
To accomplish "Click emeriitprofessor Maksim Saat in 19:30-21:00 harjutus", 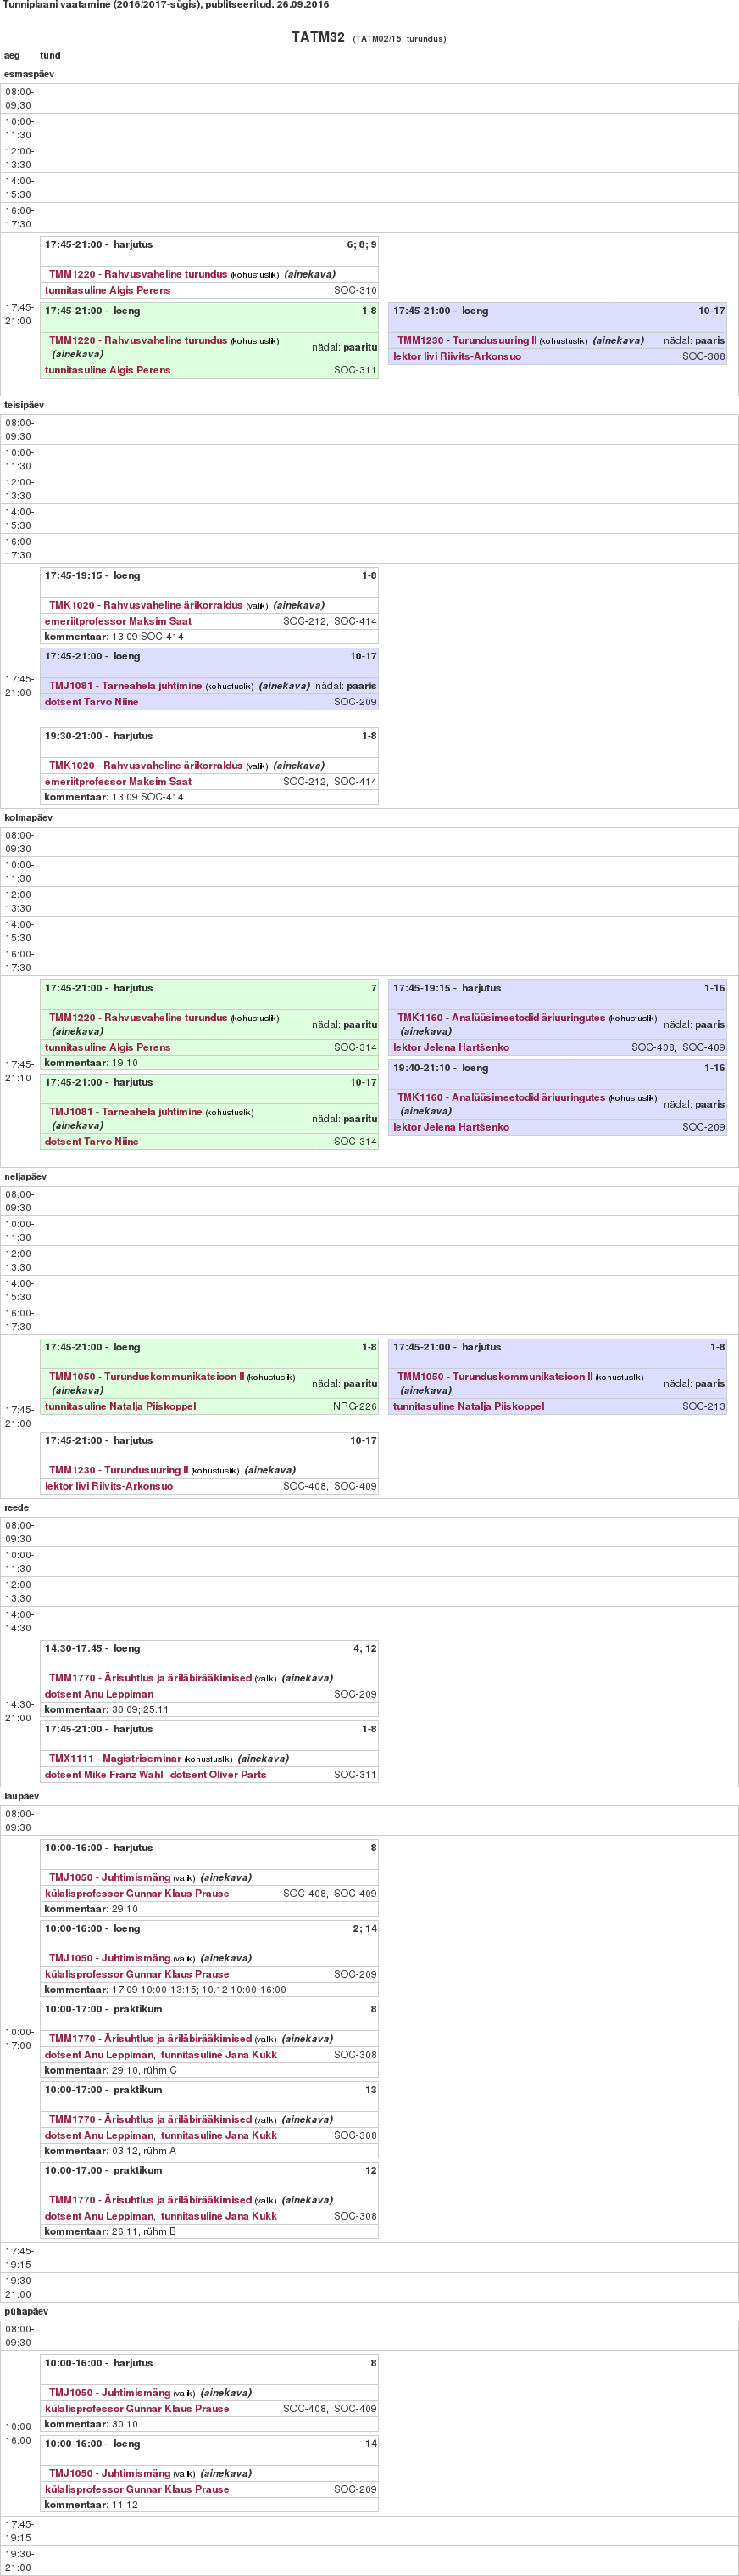I will [118, 782].
